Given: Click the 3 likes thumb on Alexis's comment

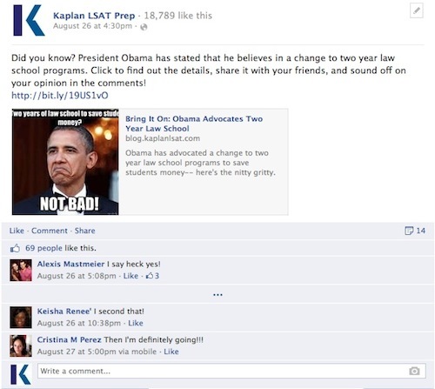Looking at the screenshot, I should click(x=152, y=276).
